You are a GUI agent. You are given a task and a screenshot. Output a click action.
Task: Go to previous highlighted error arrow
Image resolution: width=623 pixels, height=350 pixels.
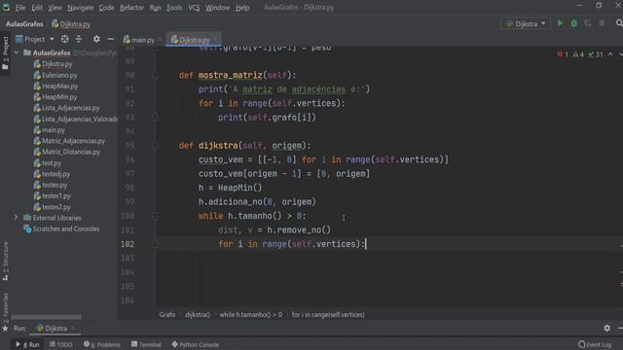click(610, 54)
